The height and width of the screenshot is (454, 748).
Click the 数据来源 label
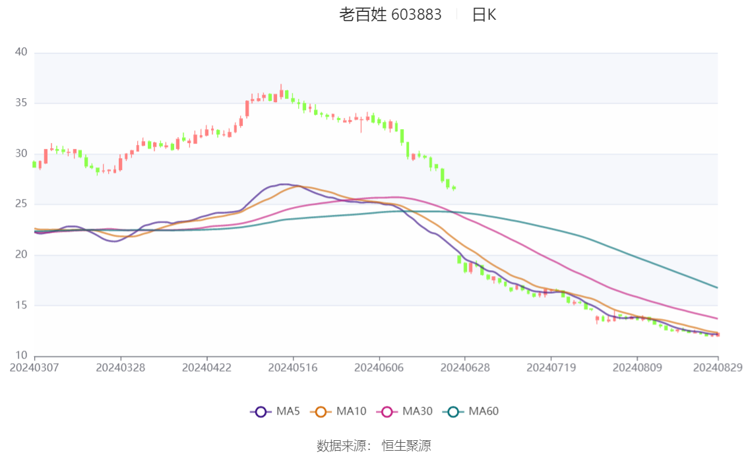click(342, 446)
